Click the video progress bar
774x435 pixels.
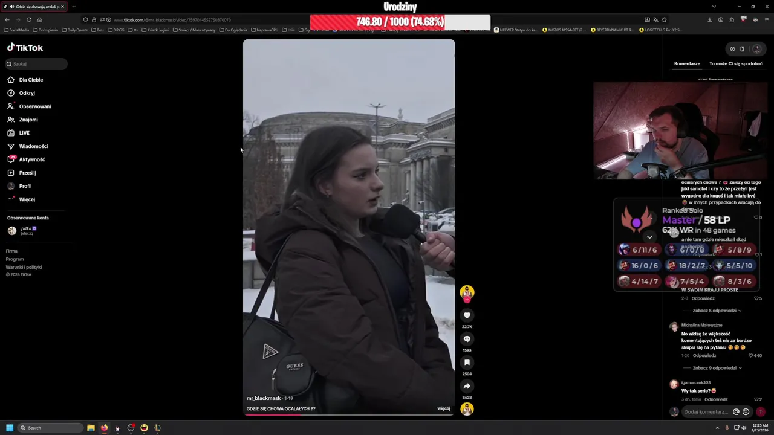point(349,415)
